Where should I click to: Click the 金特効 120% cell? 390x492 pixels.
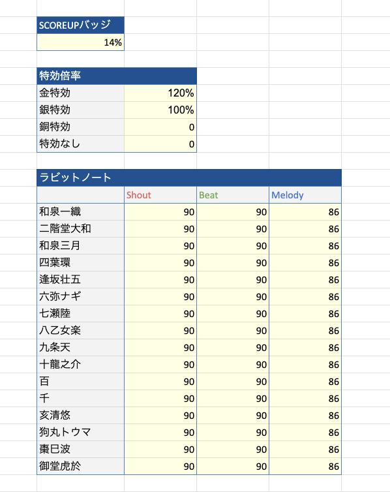160,93
